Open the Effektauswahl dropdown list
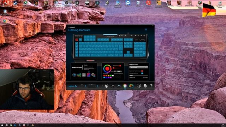The image size is (226, 127). point(139,67)
